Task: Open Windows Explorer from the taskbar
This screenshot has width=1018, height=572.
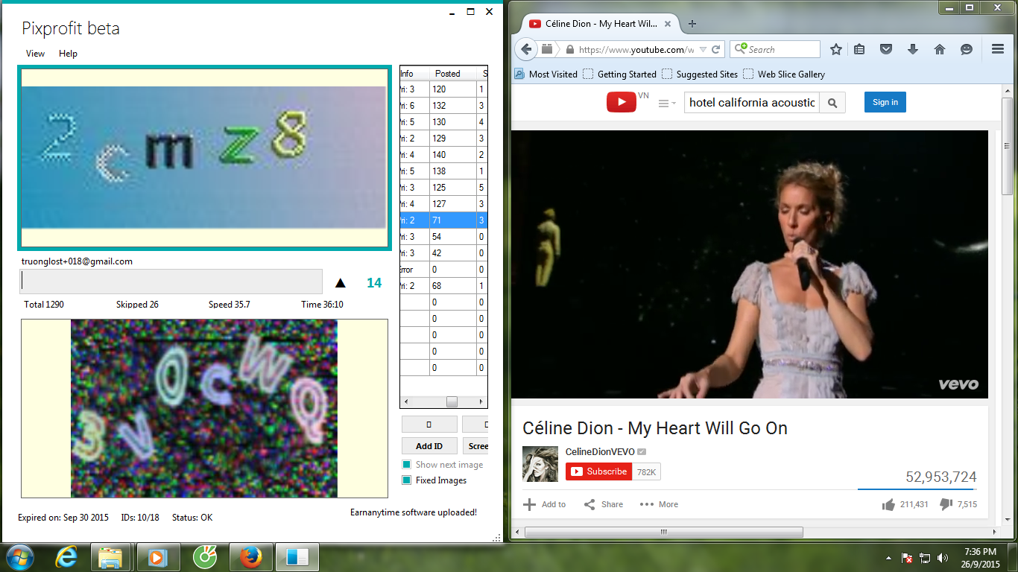Action: click(110, 557)
